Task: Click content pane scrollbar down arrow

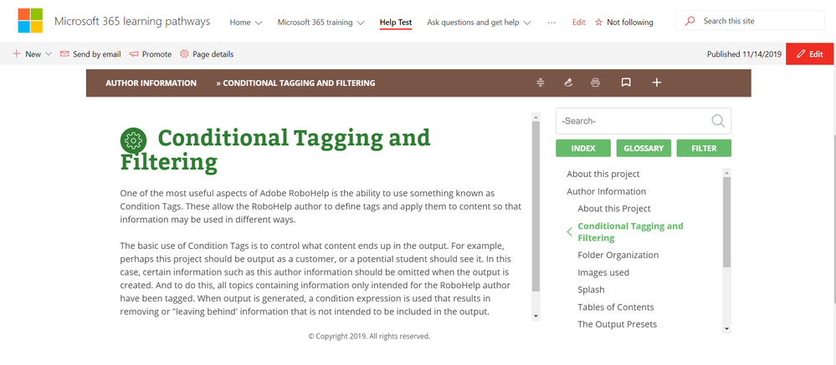Action: (x=536, y=317)
